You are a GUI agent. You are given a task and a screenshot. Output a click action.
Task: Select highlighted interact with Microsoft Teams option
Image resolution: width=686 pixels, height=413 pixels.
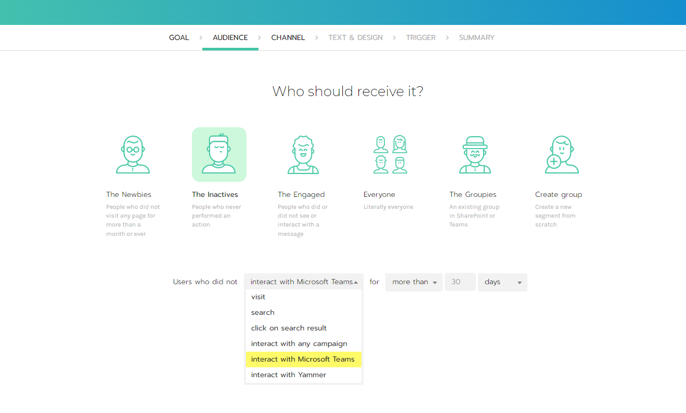pos(304,359)
